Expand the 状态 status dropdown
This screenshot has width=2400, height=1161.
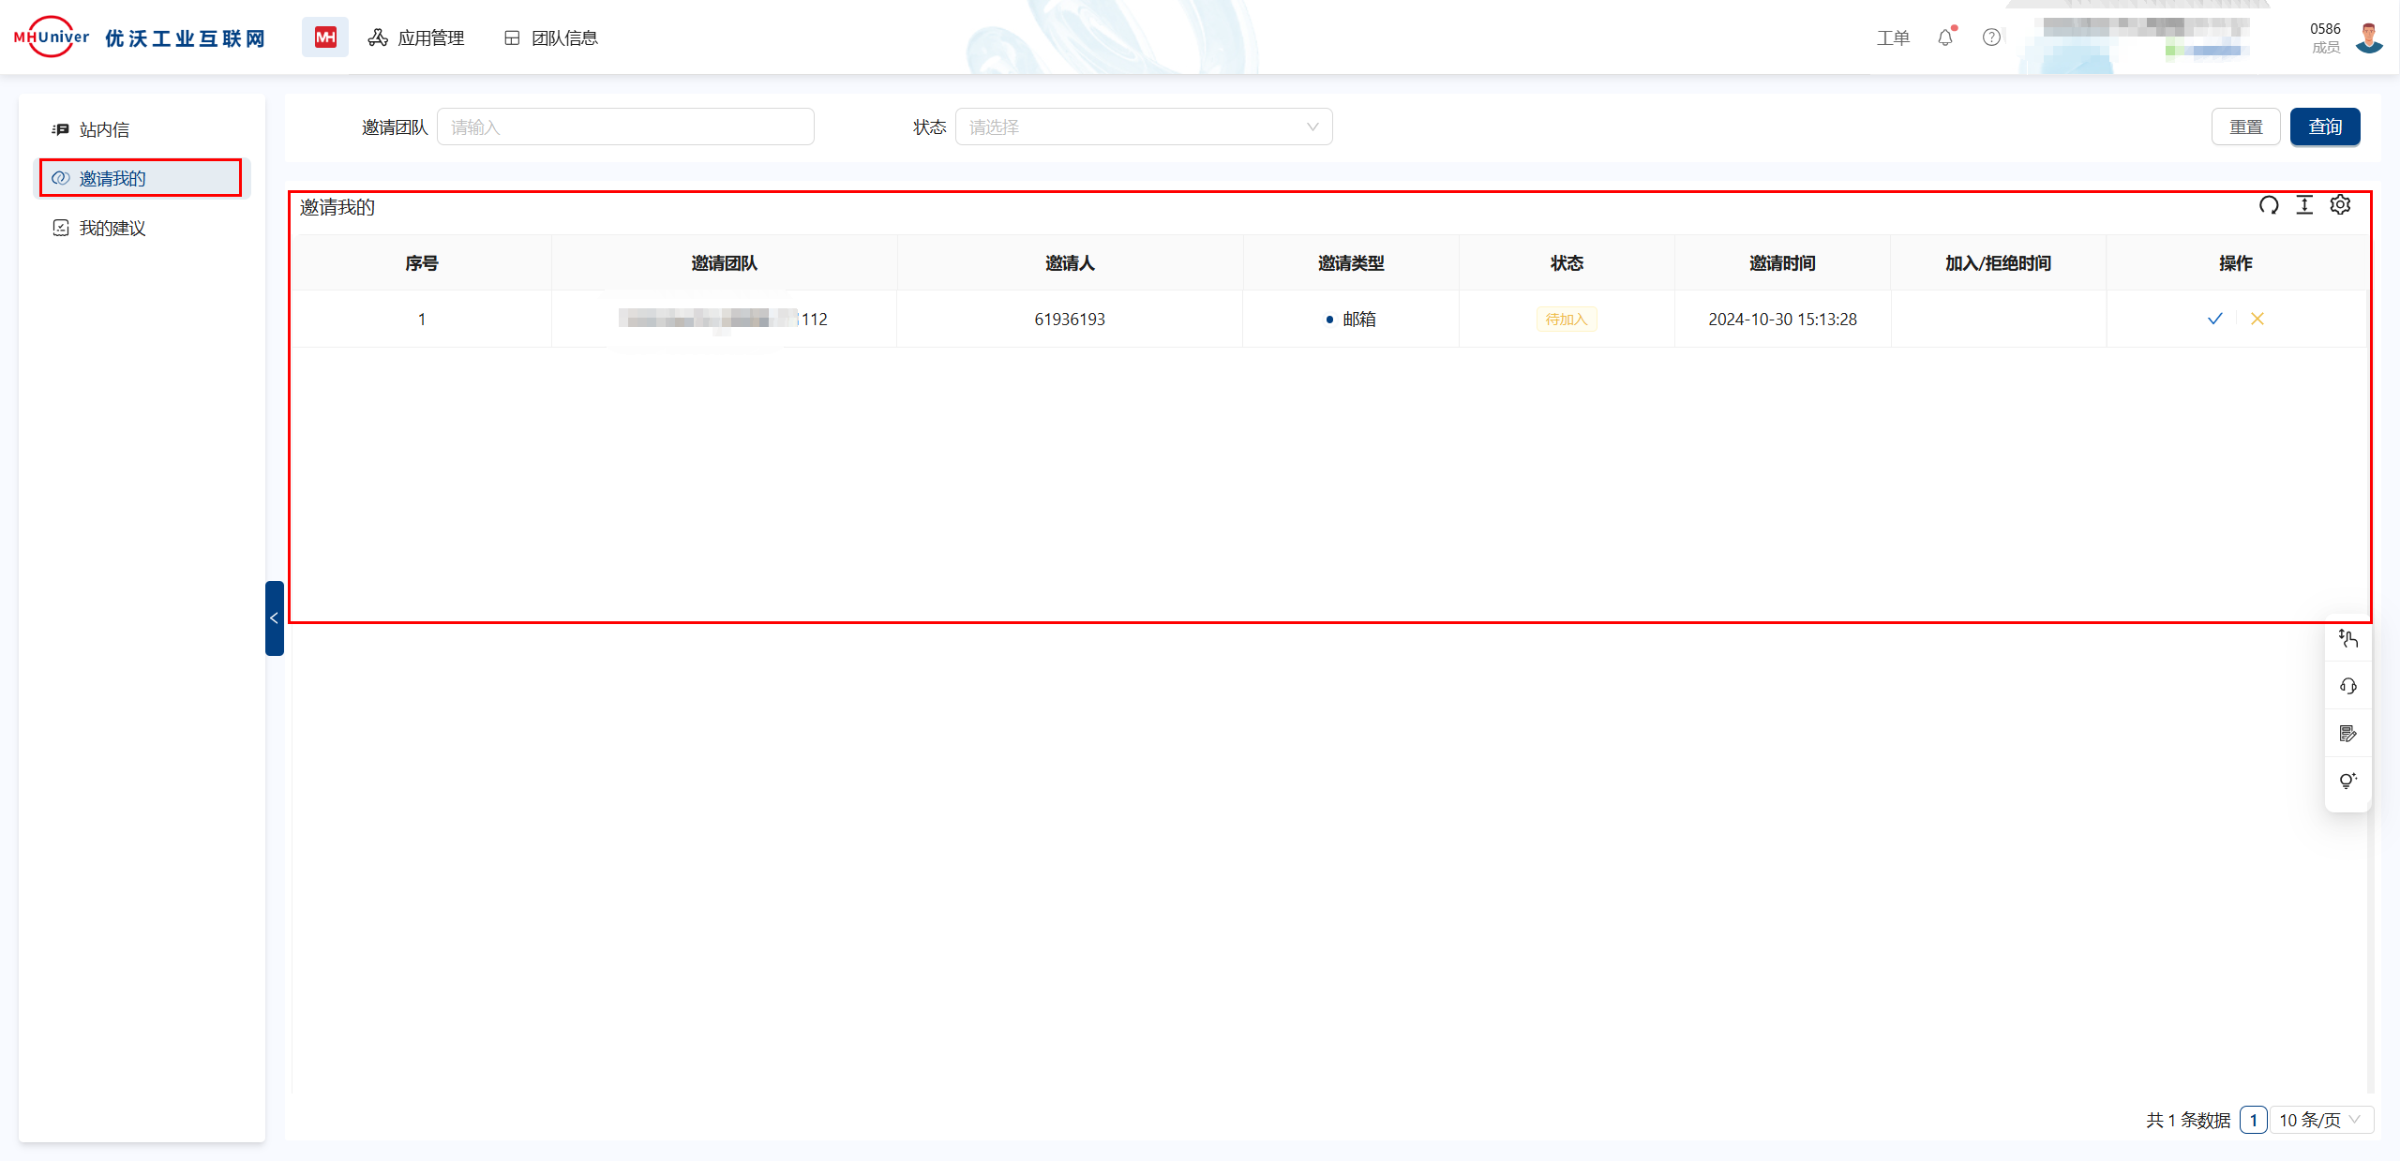(1143, 127)
